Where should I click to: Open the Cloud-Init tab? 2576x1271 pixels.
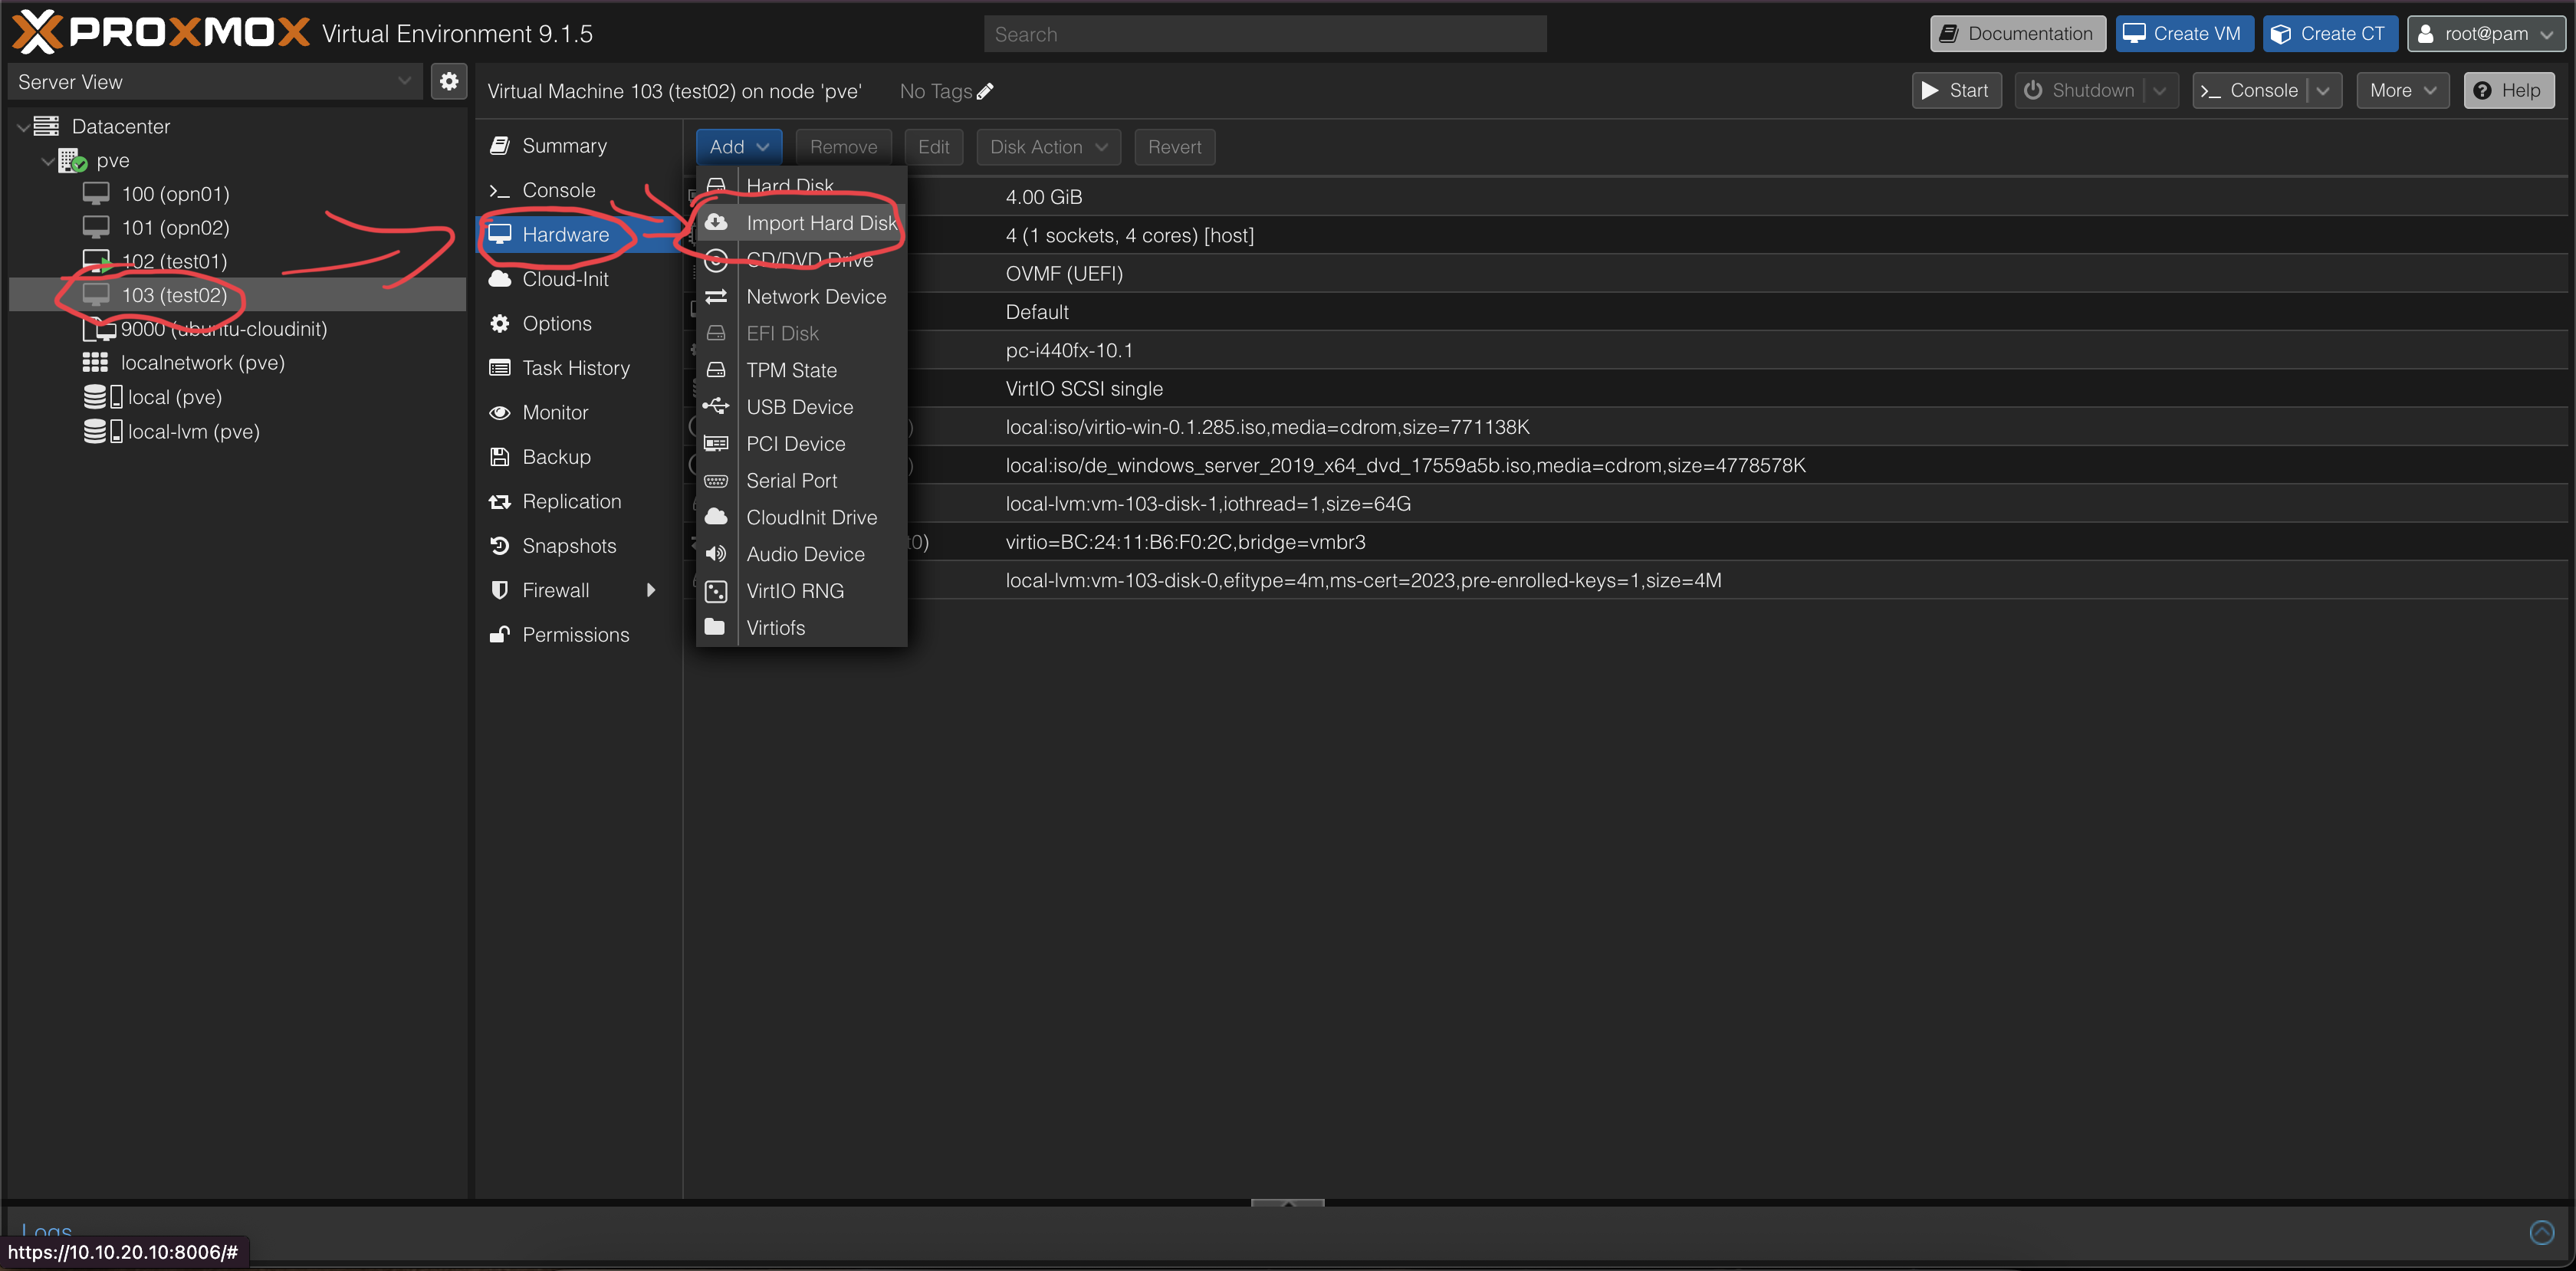pyautogui.click(x=578, y=279)
